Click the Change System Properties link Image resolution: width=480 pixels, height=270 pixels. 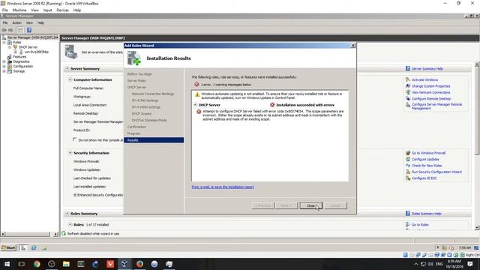pos(430,86)
